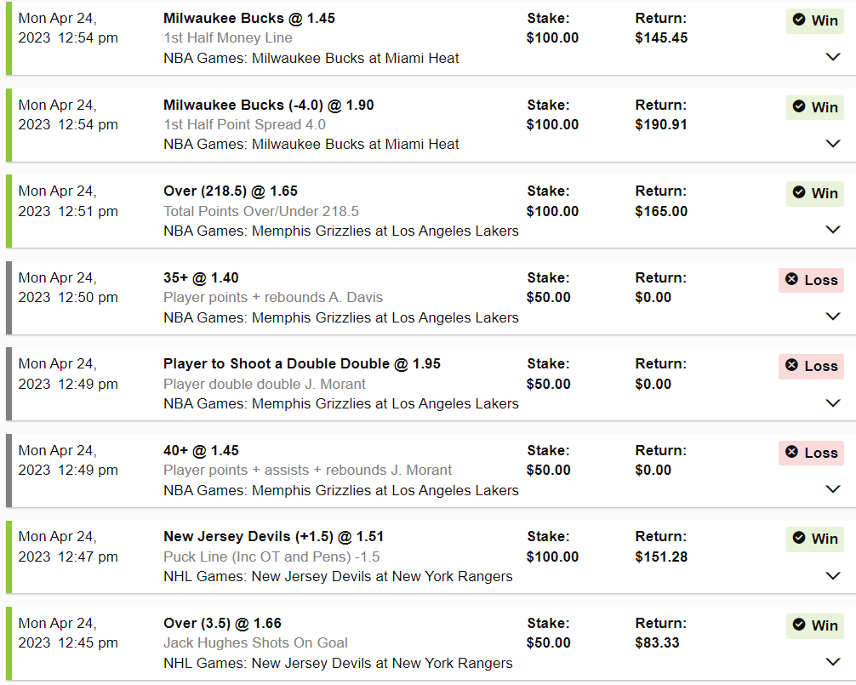The height and width of the screenshot is (685, 856).
Task: Expand the A. Davis points + rebounds bet
Action: (833, 317)
